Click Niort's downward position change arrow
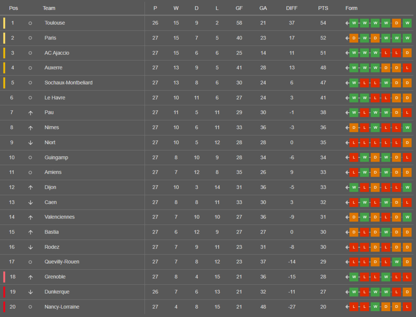The height and width of the screenshot is (317, 416). 30,143
